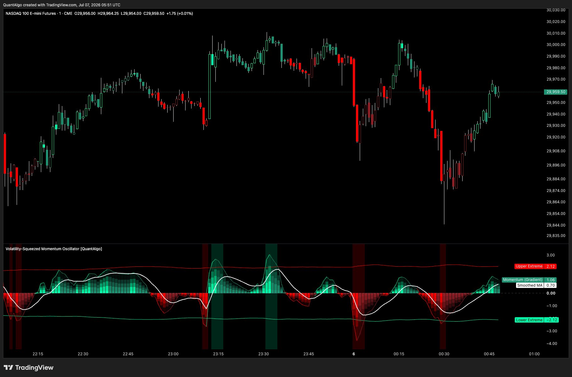Click the 29,835.00 price axis label
The width and height of the screenshot is (572, 377).
[x=556, y=236]
